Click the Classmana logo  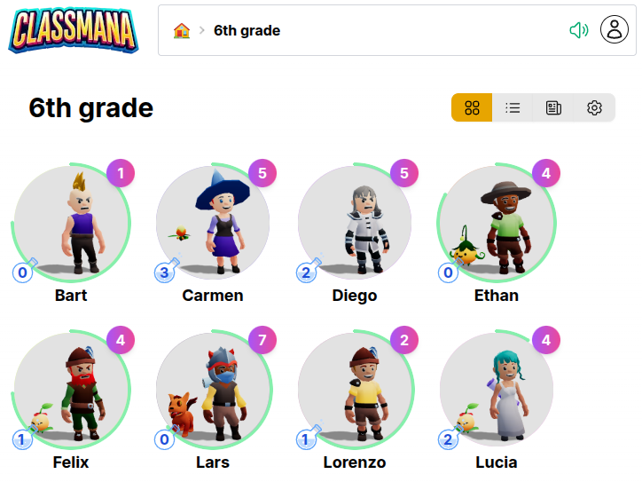click(73, 30)
